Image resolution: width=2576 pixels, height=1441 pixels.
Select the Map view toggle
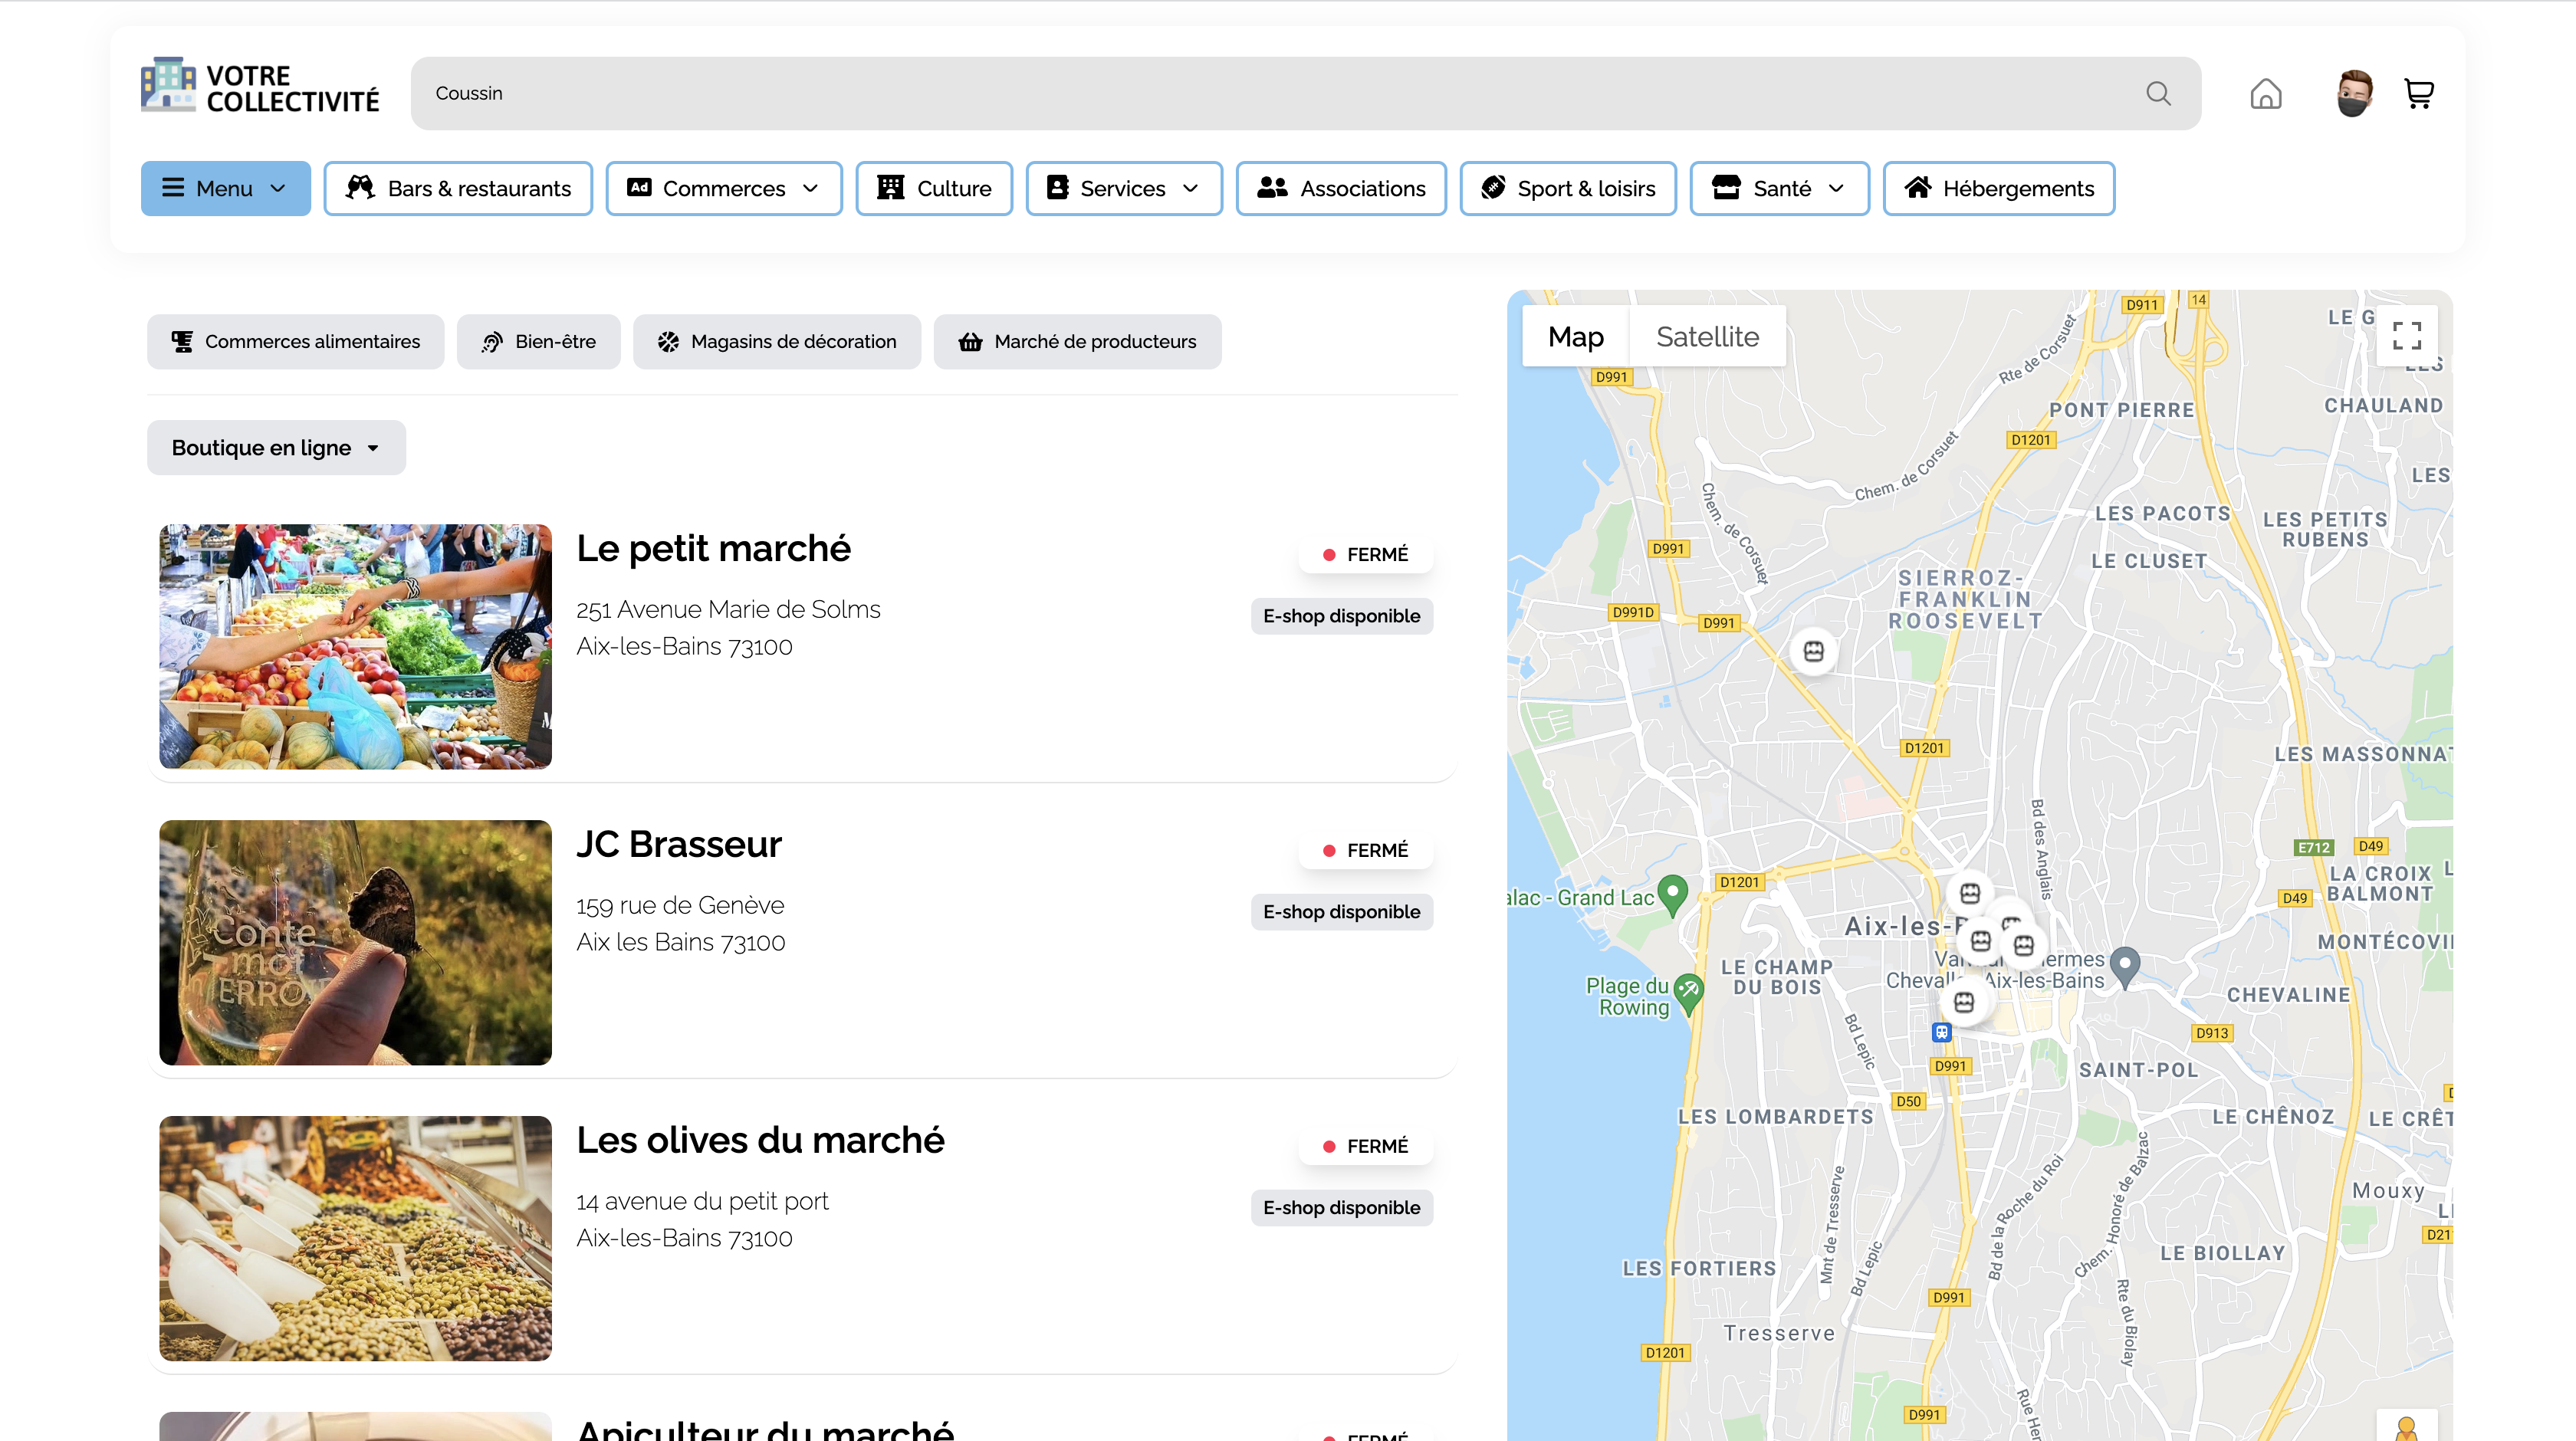(1575, 336)
